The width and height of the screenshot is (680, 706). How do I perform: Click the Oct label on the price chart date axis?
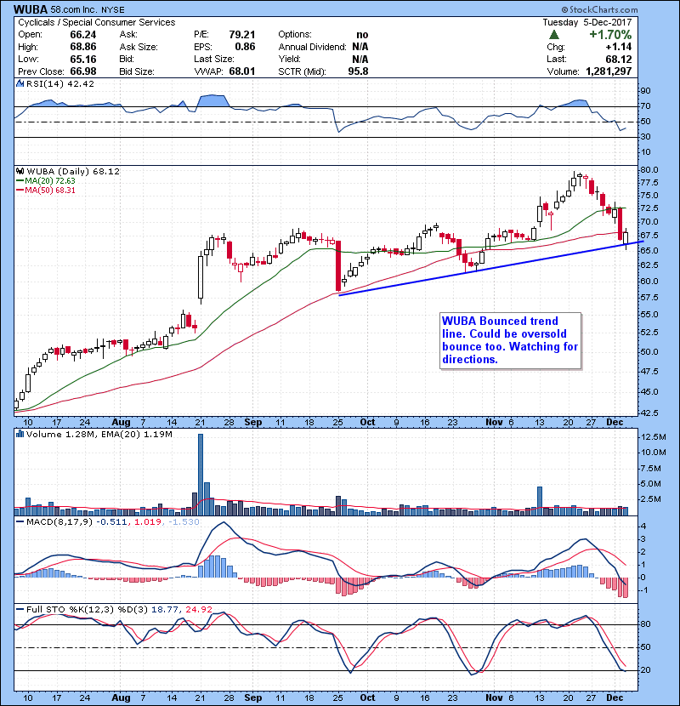[x=367, y=422]
